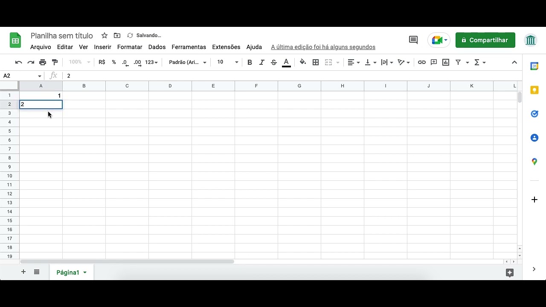
Task: Open the Dados menu
Action: [157, 47]
